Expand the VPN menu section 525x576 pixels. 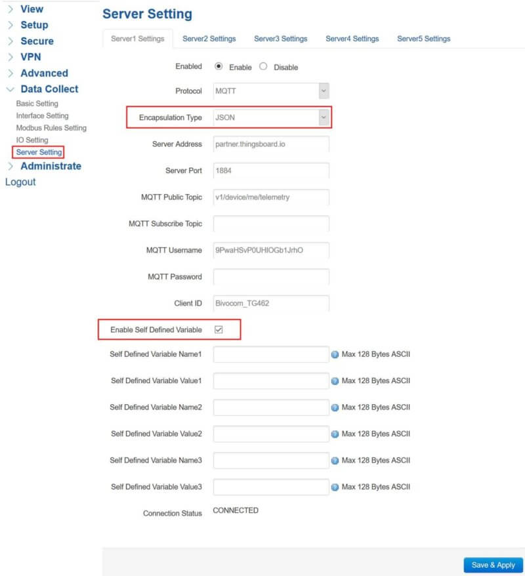click(x=30, y=57)
